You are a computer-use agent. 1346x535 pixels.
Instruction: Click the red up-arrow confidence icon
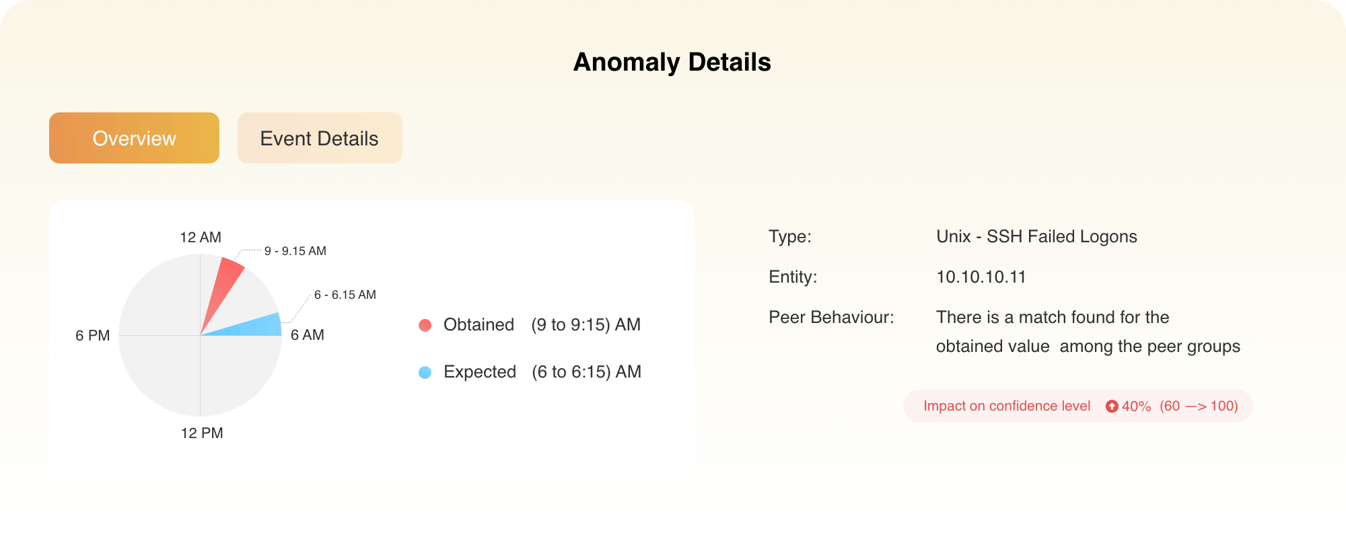point(1112,406)
